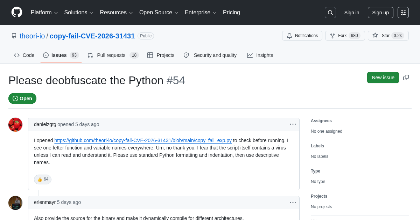Click 'No projects' text
Screen dimensions: 420x220
(321, 207)
